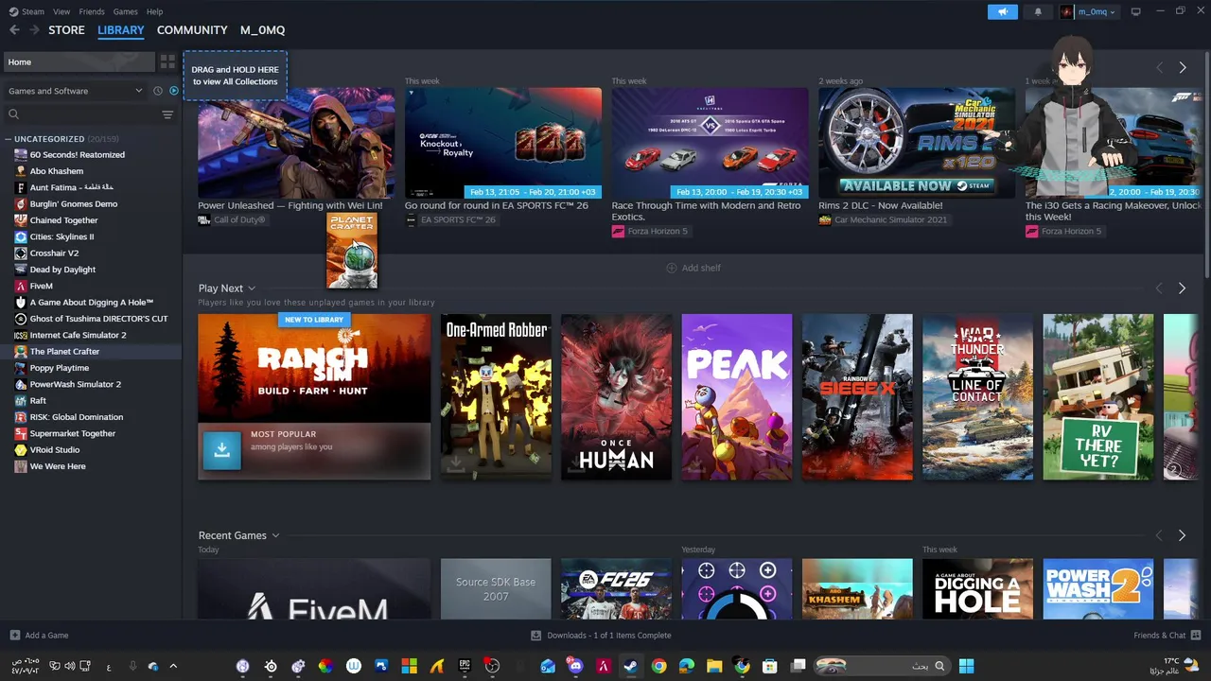1211x681 pixels.
Task: Click the Big Picture mode monitor icon
Action: coord(1136,11)
